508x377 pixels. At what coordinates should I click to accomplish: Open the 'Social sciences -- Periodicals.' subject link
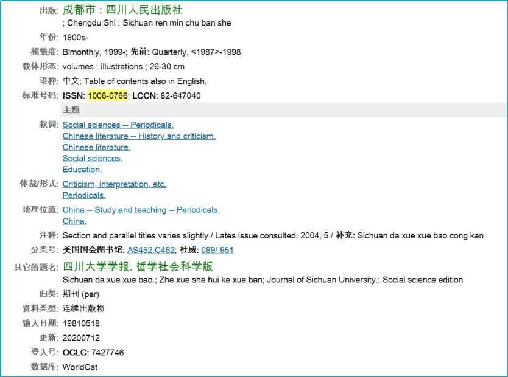click(118, 125)
